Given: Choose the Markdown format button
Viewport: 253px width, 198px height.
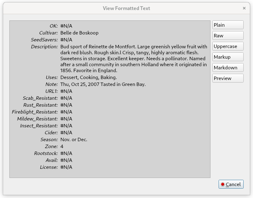Looking at the screenshot, I should tap(228, 68).
